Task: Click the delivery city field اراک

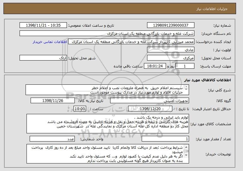Action: click(43, 58)
